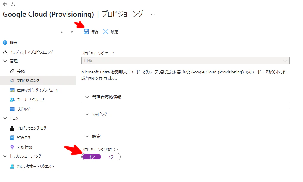Select 属性マッピング (プレビュー) menu item
This screenshot has height=182, width=303.
(38, 90)
